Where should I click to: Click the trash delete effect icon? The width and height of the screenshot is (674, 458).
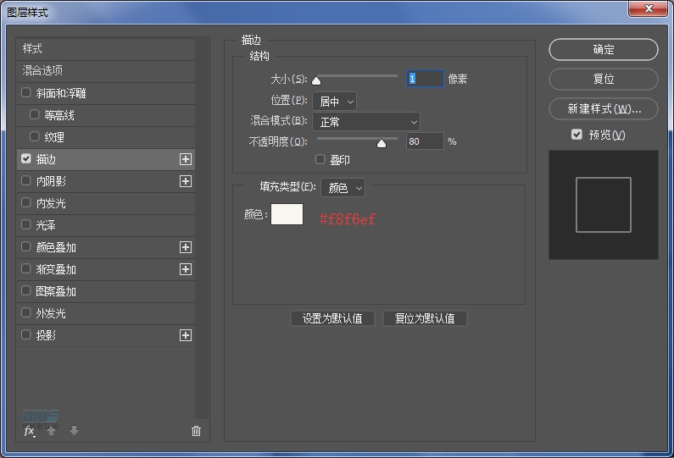coord(197,431)
